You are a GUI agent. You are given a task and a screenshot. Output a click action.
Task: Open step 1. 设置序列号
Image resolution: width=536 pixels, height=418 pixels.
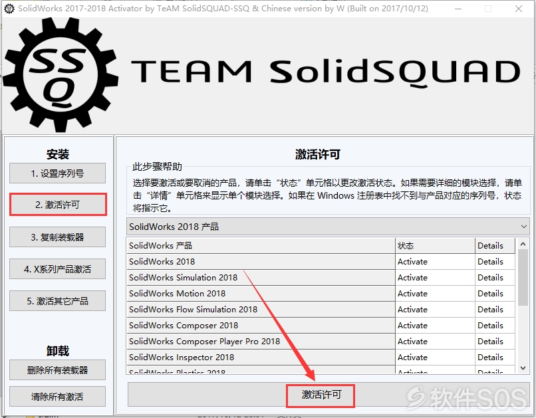point(57,173)
